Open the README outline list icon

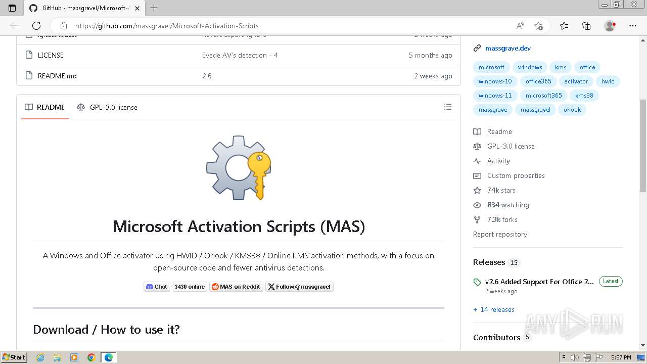[x=447, y=107]
